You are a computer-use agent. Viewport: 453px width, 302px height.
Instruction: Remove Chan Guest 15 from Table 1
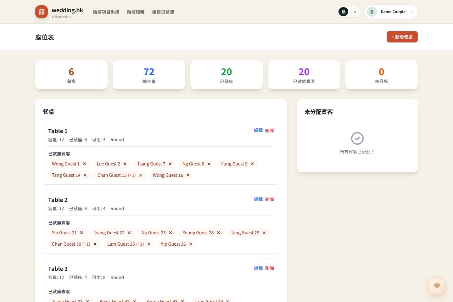141,175
